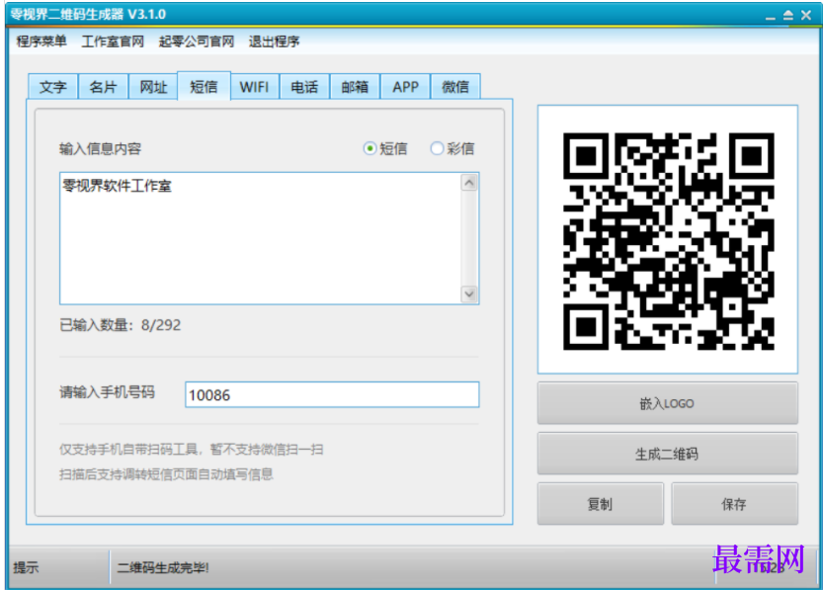Switch to the 名片 tab
This screenshot has width=823, height=590.
(103, 87)
